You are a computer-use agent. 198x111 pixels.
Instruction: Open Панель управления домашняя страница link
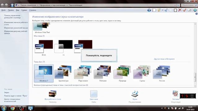tap(12, 16)
